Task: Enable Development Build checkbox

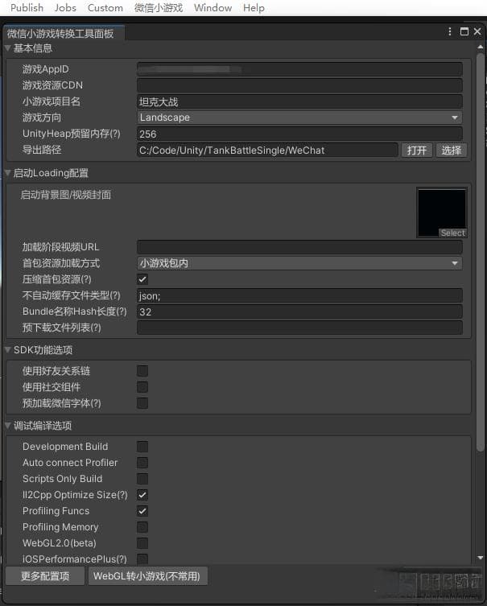Action: [x=142, y=447]
